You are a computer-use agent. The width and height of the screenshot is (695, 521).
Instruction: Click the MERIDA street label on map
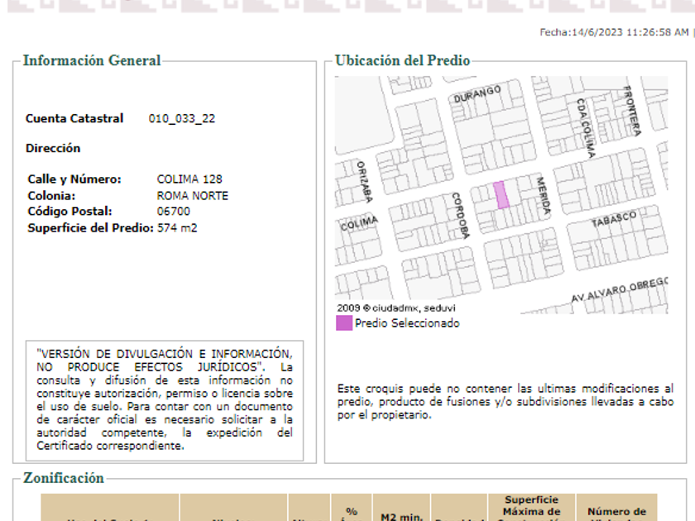(543, 197)
